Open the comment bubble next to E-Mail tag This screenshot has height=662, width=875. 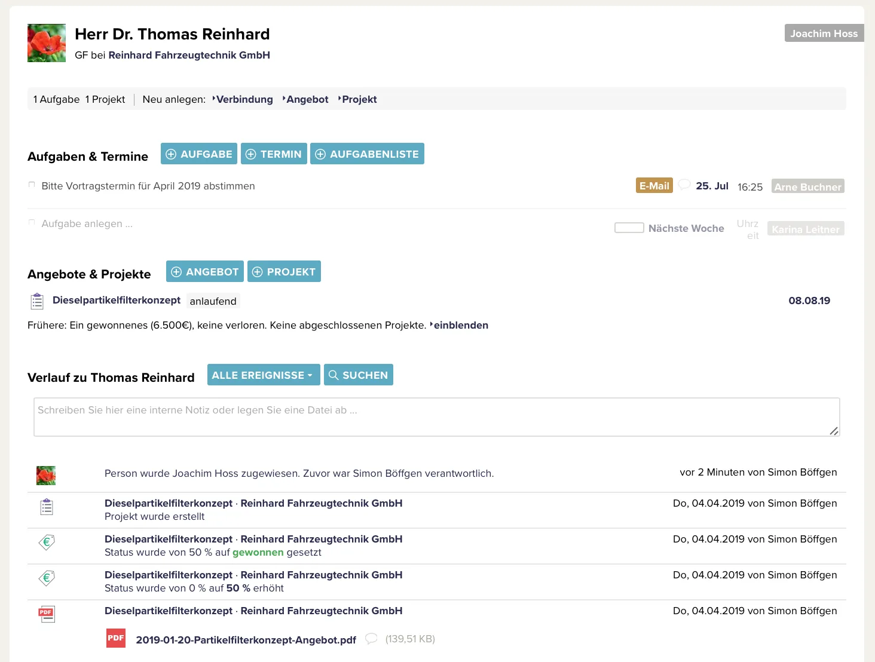click(x=684, y=185)
